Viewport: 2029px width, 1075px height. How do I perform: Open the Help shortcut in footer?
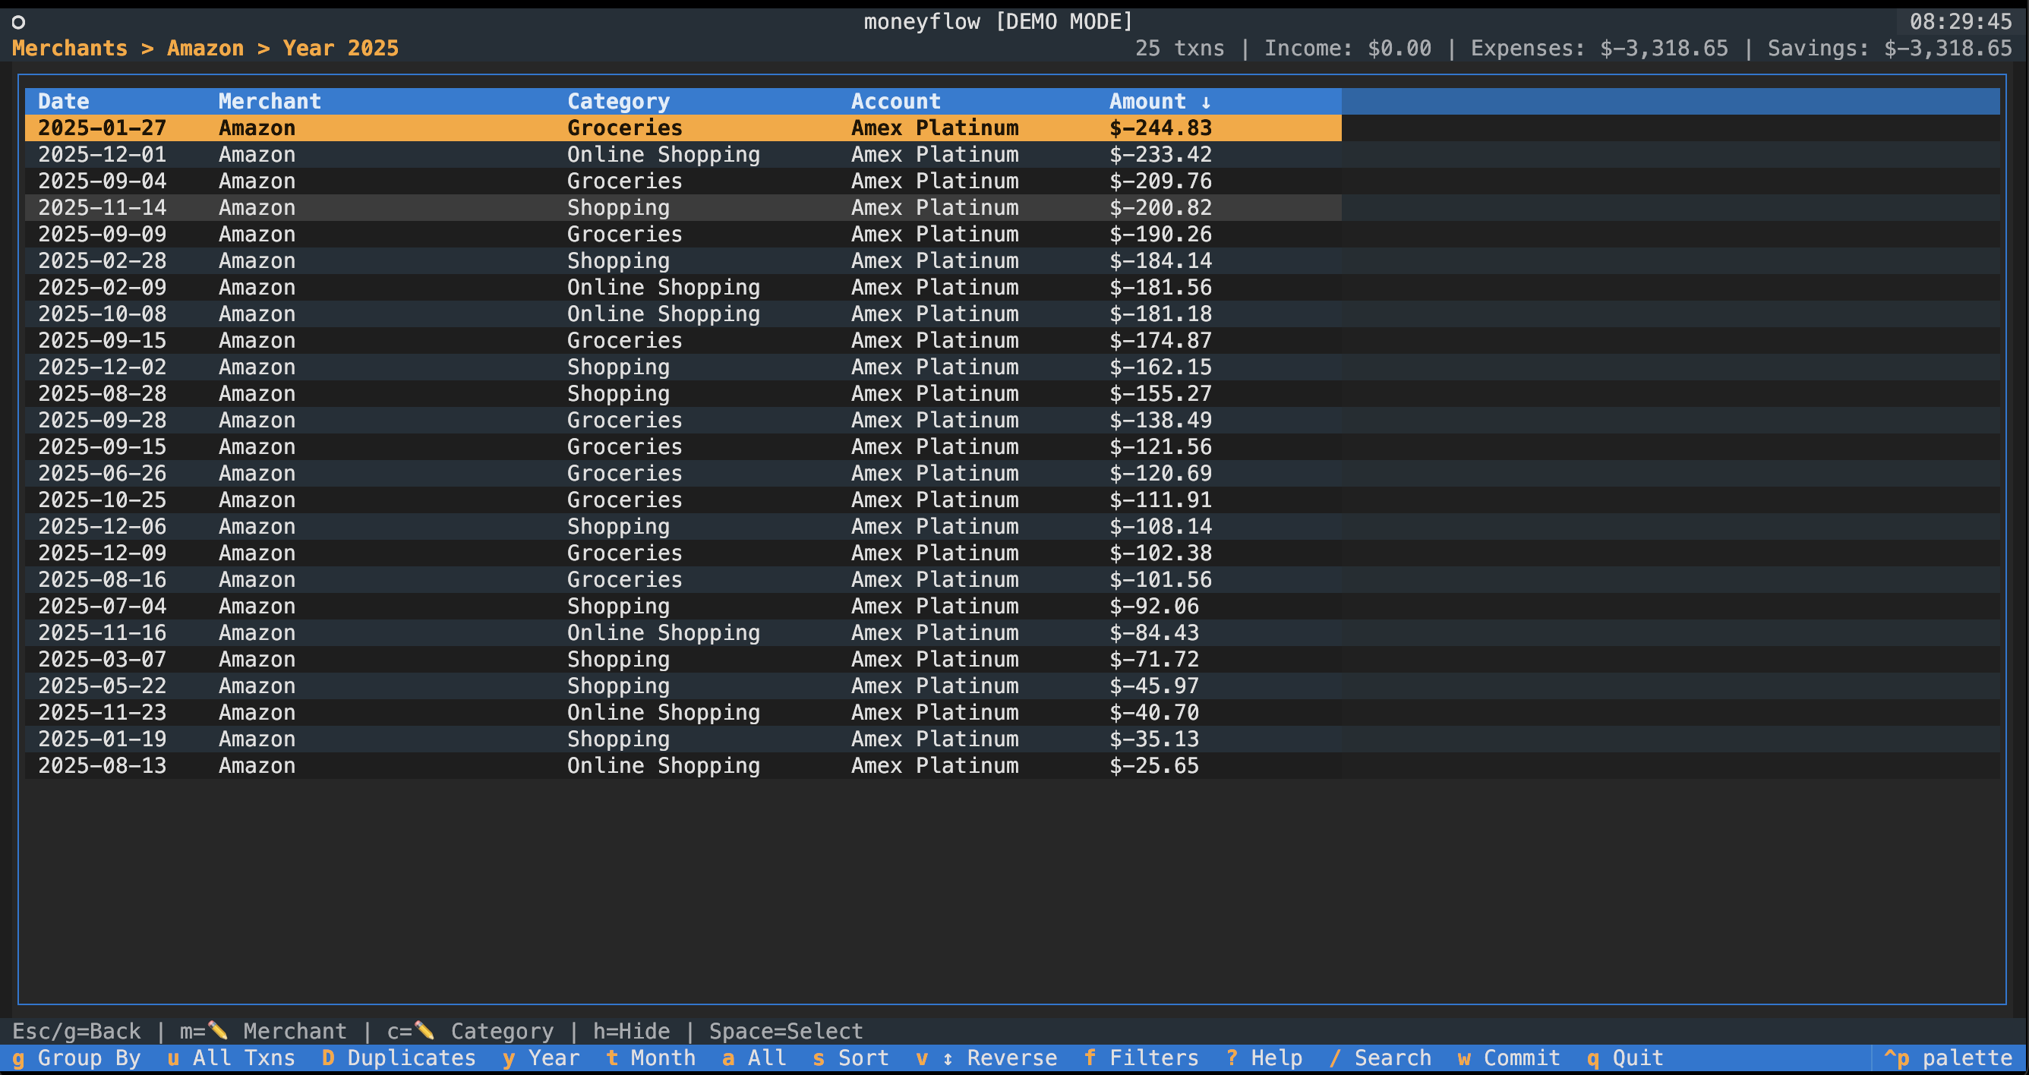1264,1058
